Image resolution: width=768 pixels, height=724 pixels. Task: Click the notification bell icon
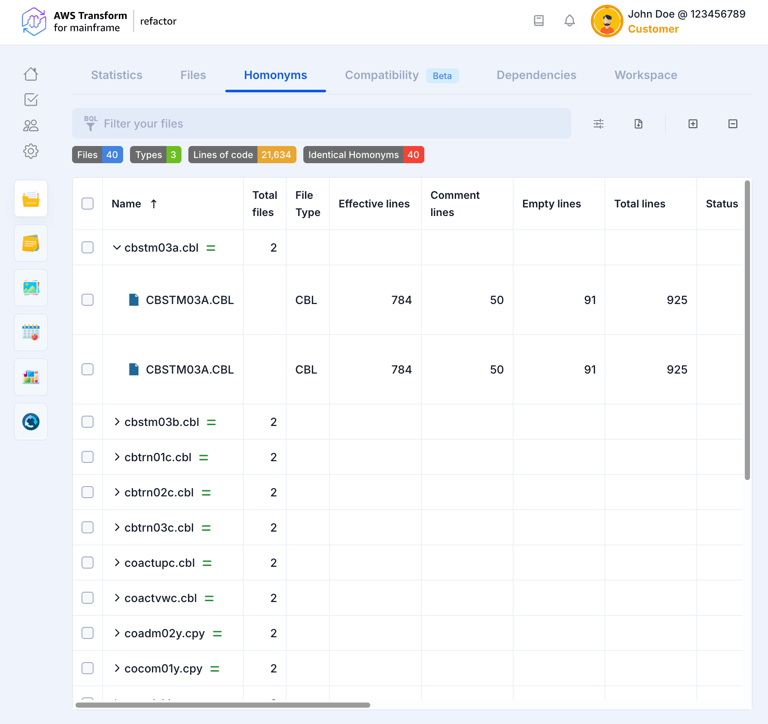coord(569,21)
